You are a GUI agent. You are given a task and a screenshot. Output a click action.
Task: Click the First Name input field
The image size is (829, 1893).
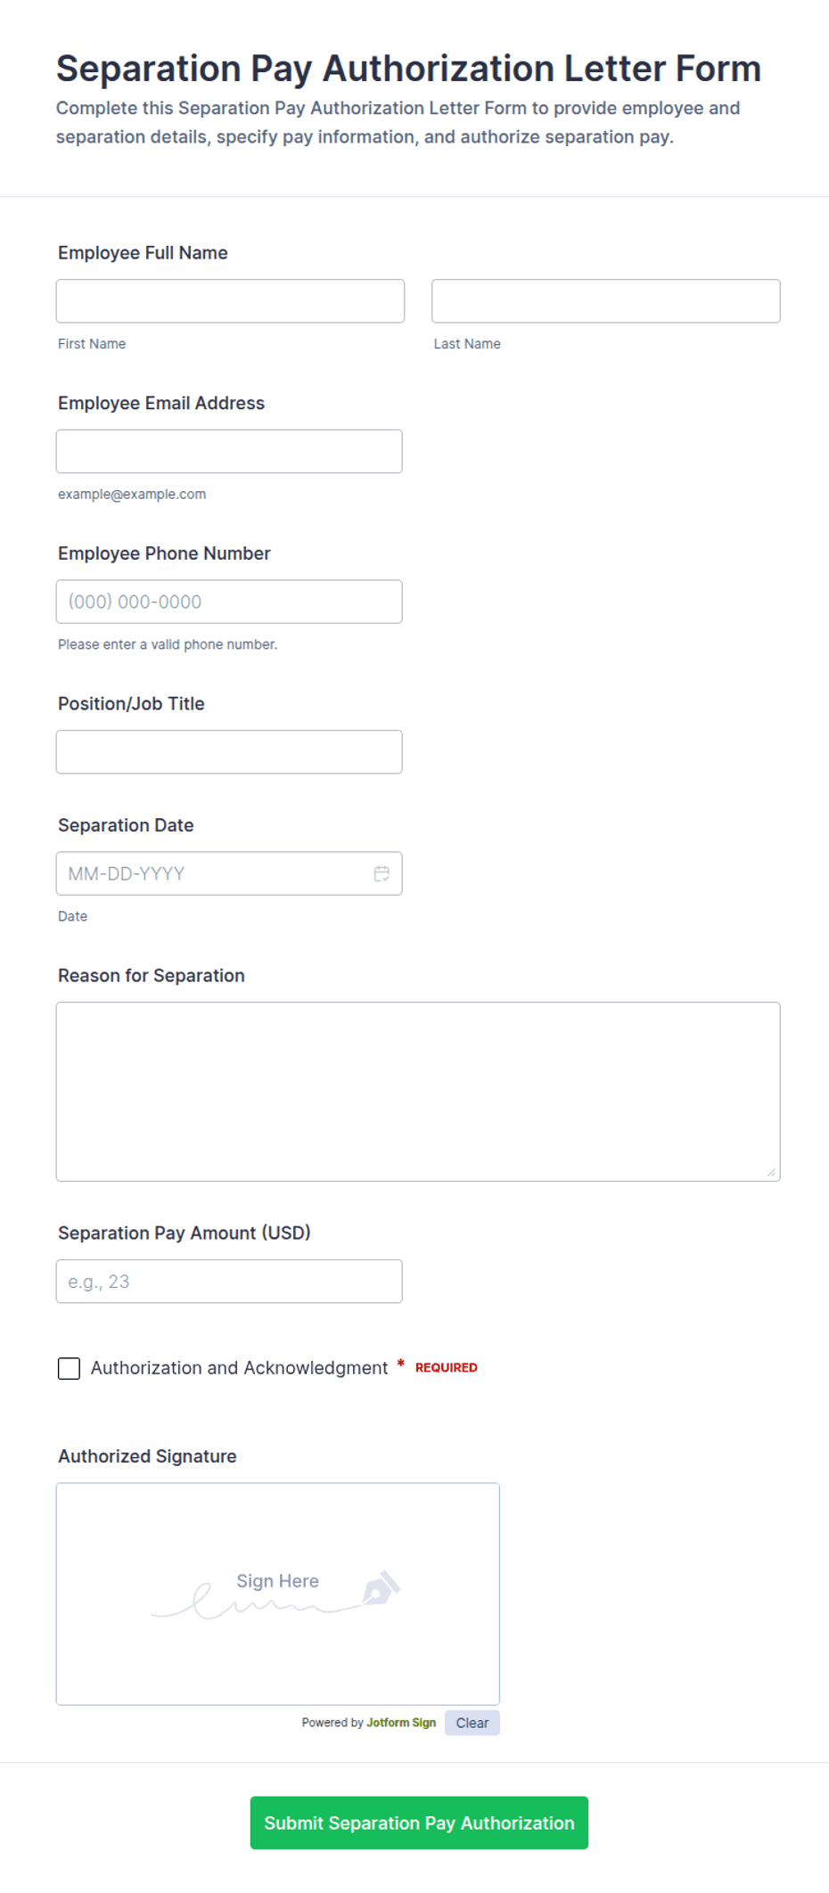(x=230, y=301)
